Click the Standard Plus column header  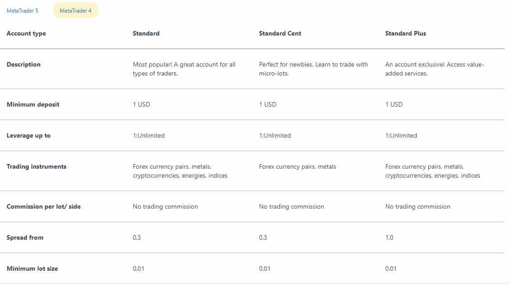(405, 33)
